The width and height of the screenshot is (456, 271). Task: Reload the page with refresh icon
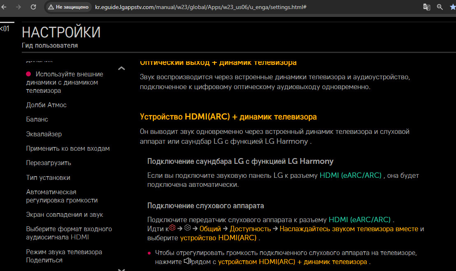pos(33,7)
